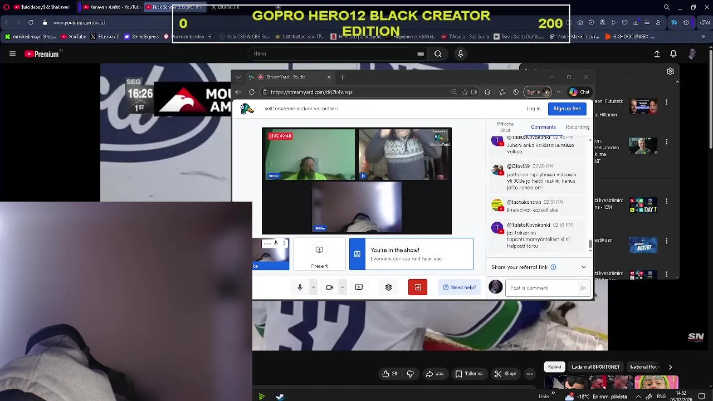Open YouTube live chat settings gear

[x=670, y=71]
